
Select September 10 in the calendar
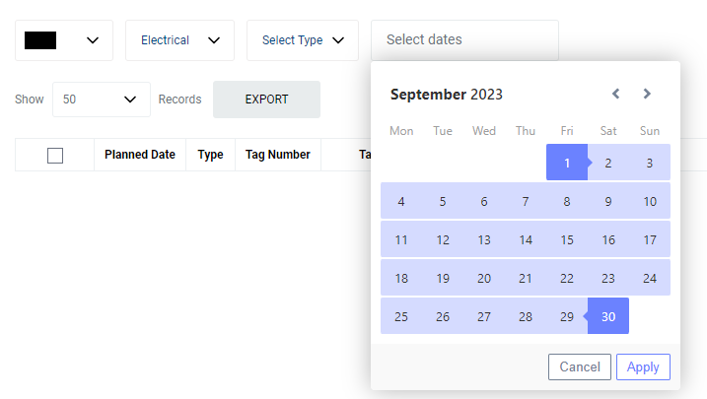(x=650, y=202)
